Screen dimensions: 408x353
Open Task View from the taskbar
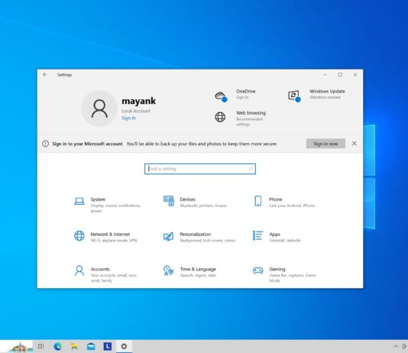tap(40, 346)
